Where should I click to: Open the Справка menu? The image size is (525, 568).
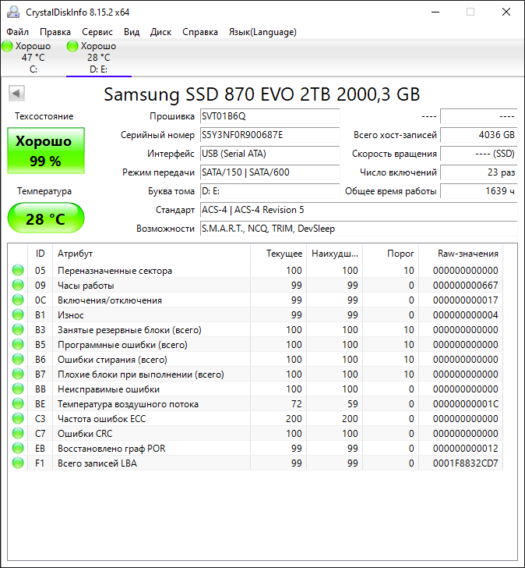click(x=200, y=32)
